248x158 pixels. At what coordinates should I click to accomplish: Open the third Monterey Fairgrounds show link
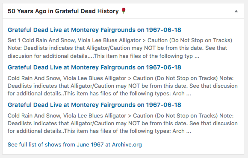94,105
